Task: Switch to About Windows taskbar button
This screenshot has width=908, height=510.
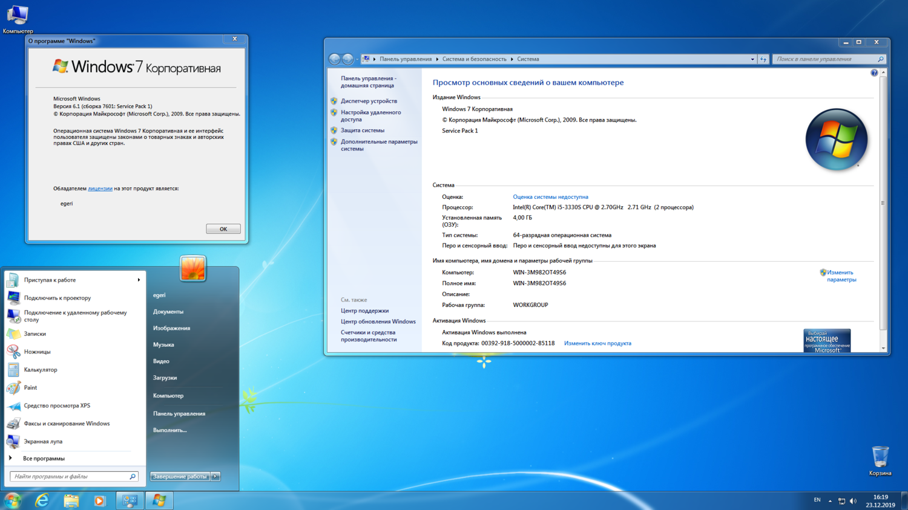Action: point(159,500)
